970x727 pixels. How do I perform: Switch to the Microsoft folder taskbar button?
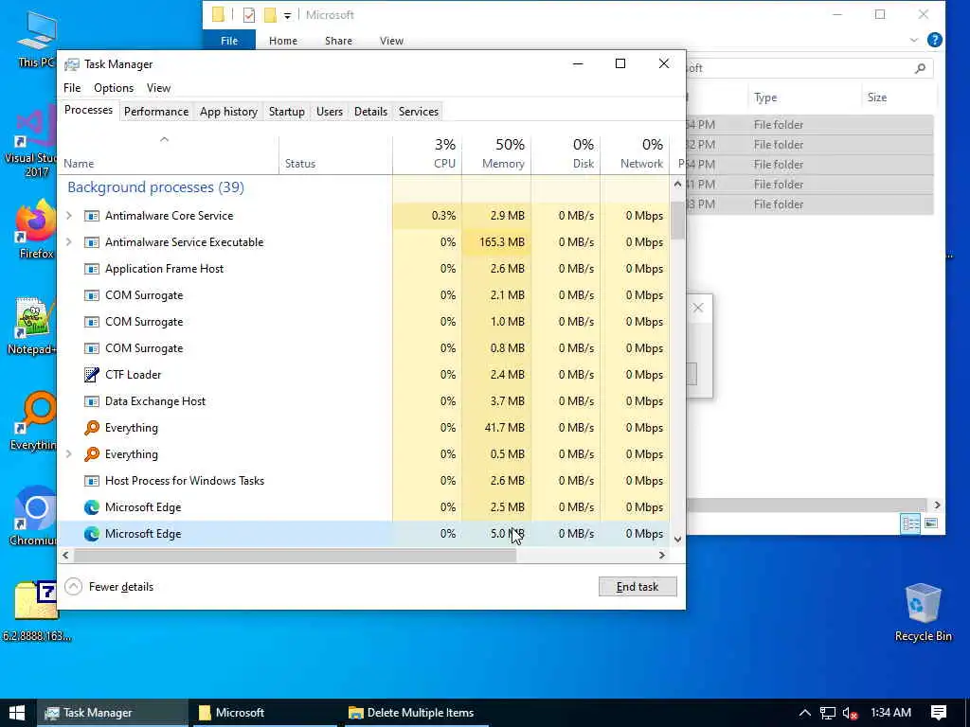(265, 713)
